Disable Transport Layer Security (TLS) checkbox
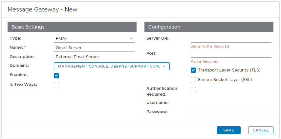The image size is (281, 139). tap(193, 70)
